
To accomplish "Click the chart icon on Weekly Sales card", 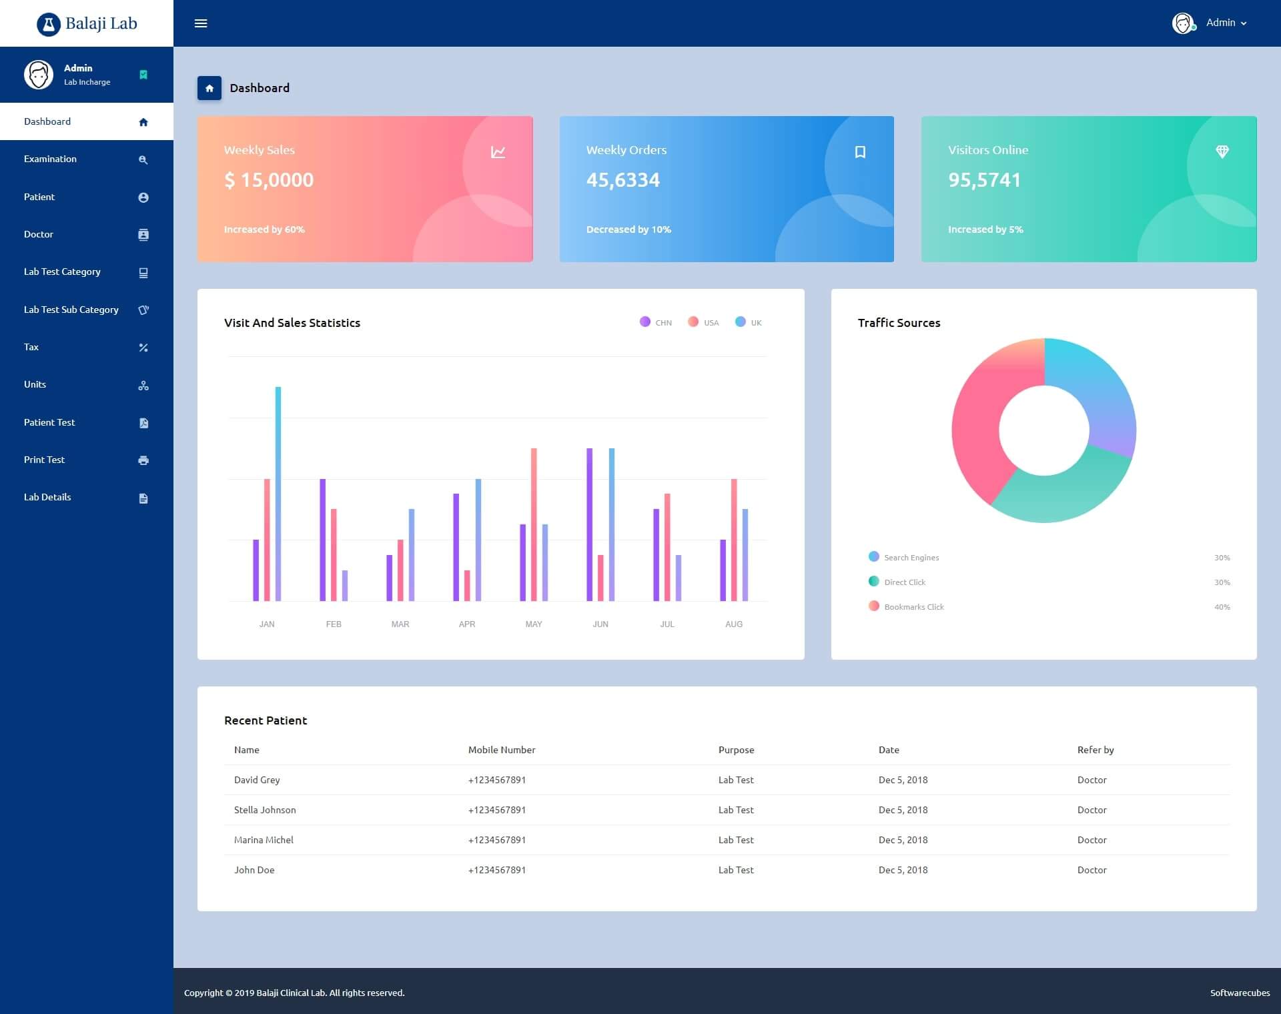I will 498,152.
